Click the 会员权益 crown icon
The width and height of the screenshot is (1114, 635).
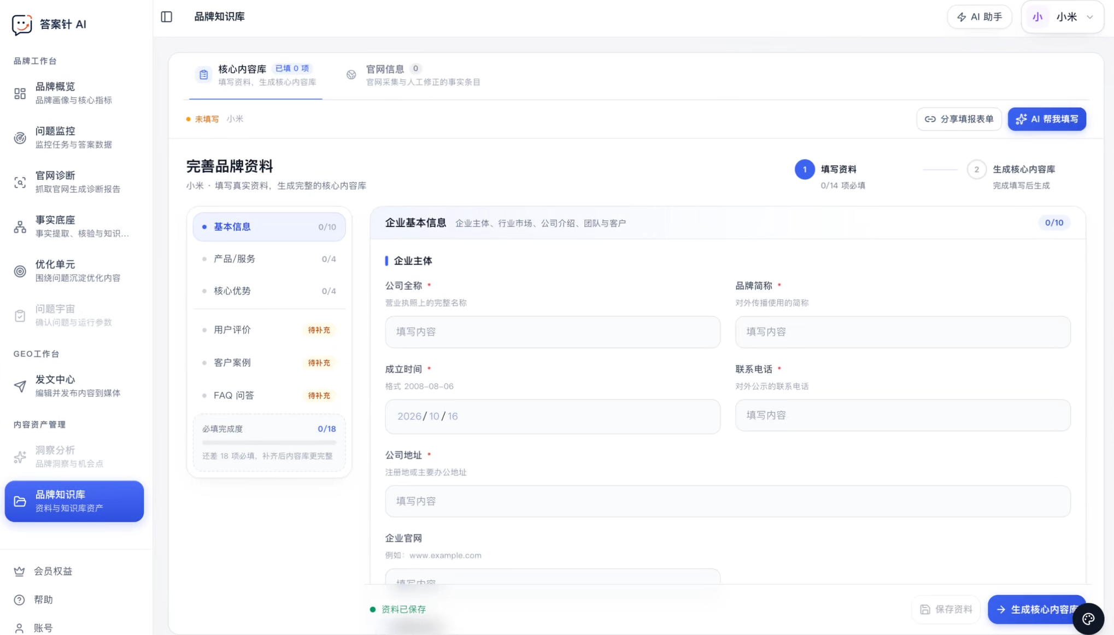[20, 571]
